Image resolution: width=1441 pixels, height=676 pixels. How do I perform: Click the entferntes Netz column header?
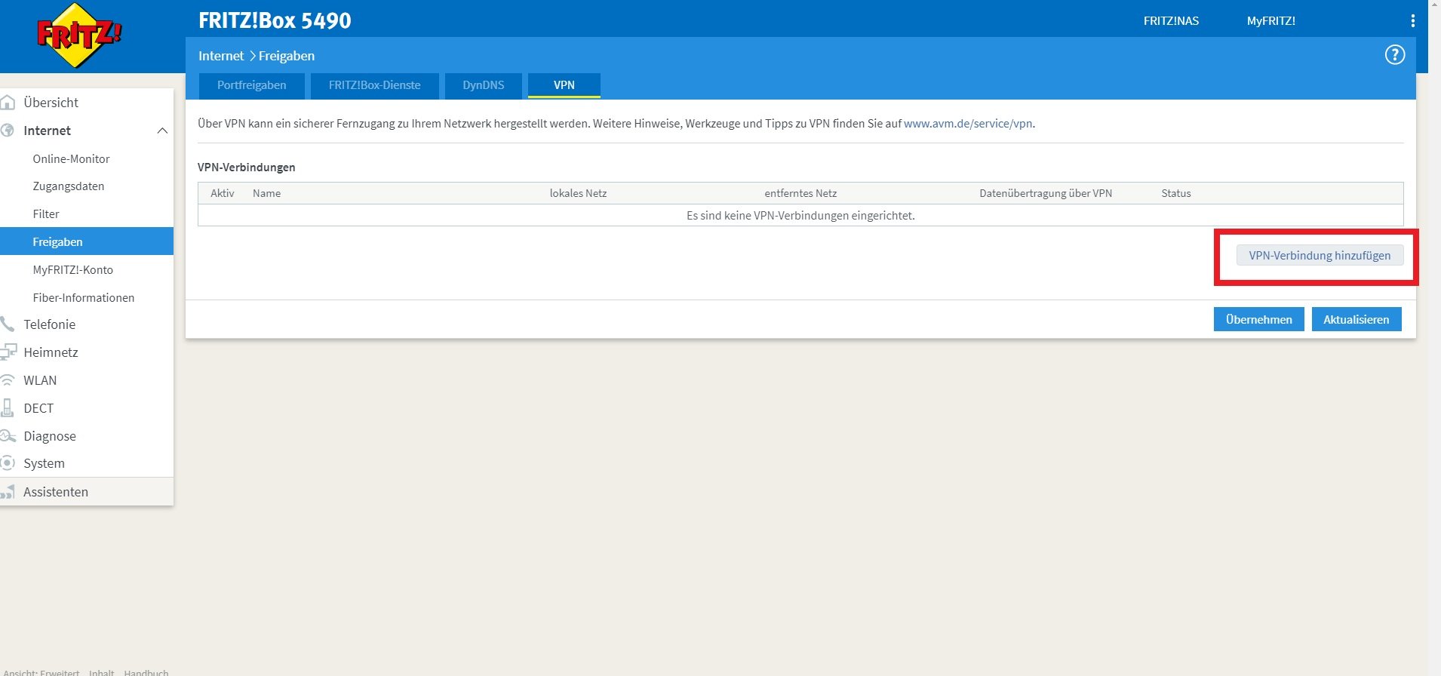800,193
